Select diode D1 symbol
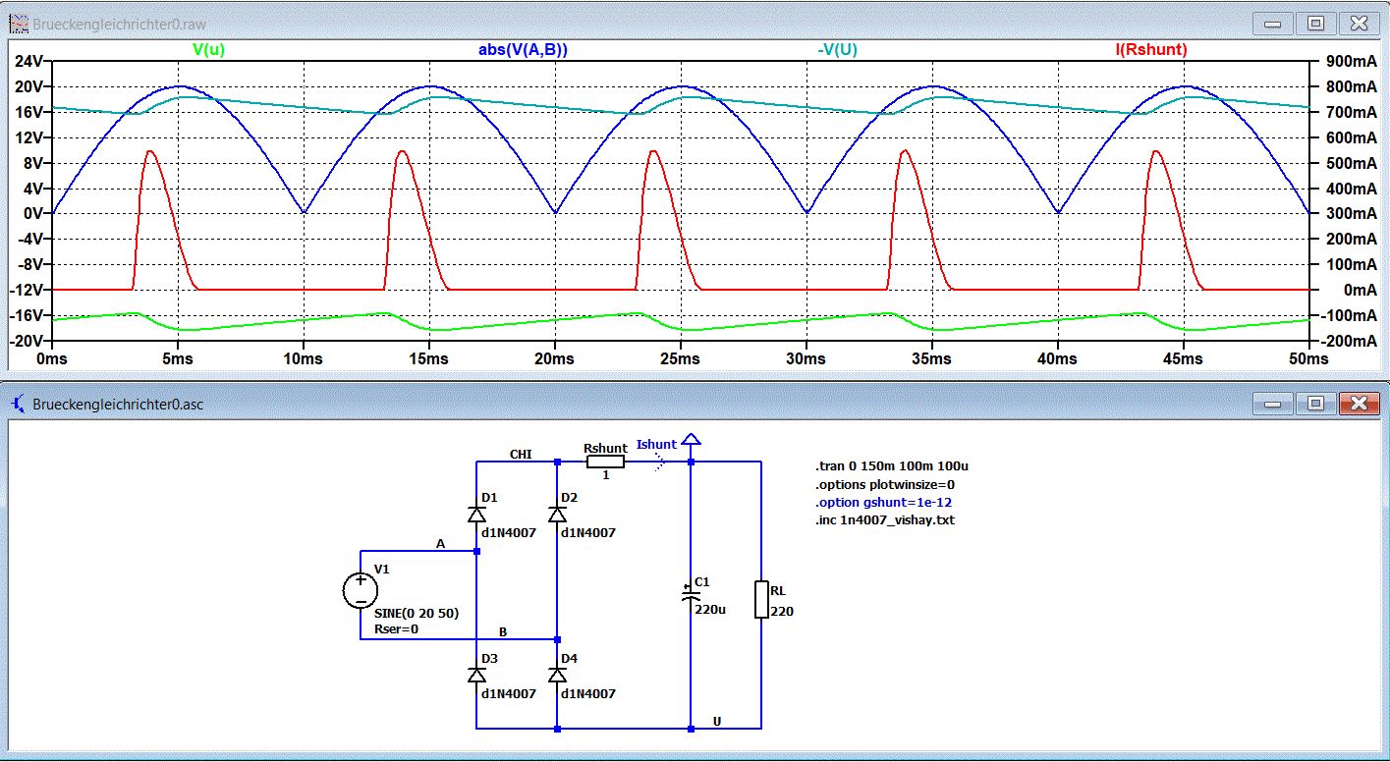 476,514
